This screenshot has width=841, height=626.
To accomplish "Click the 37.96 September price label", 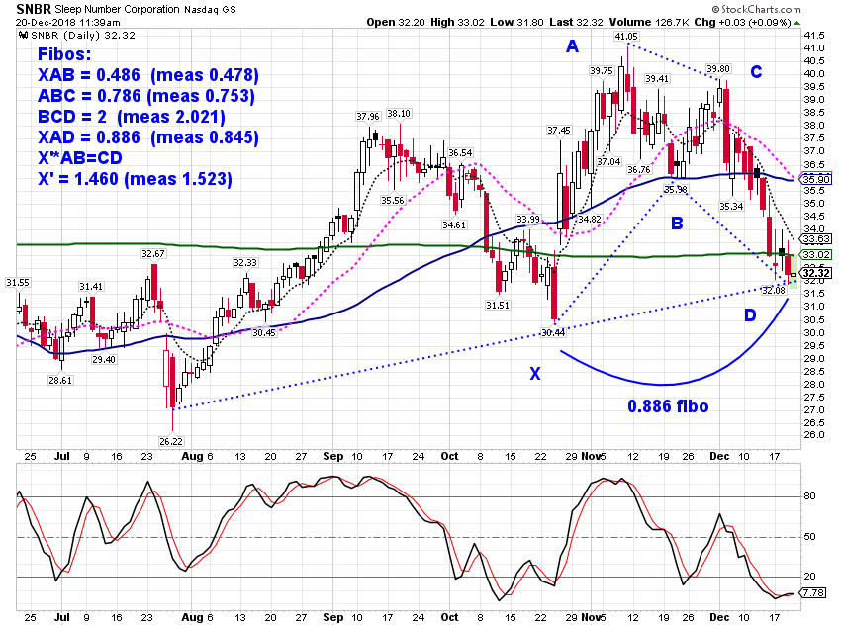I will (x=368, y=117).
